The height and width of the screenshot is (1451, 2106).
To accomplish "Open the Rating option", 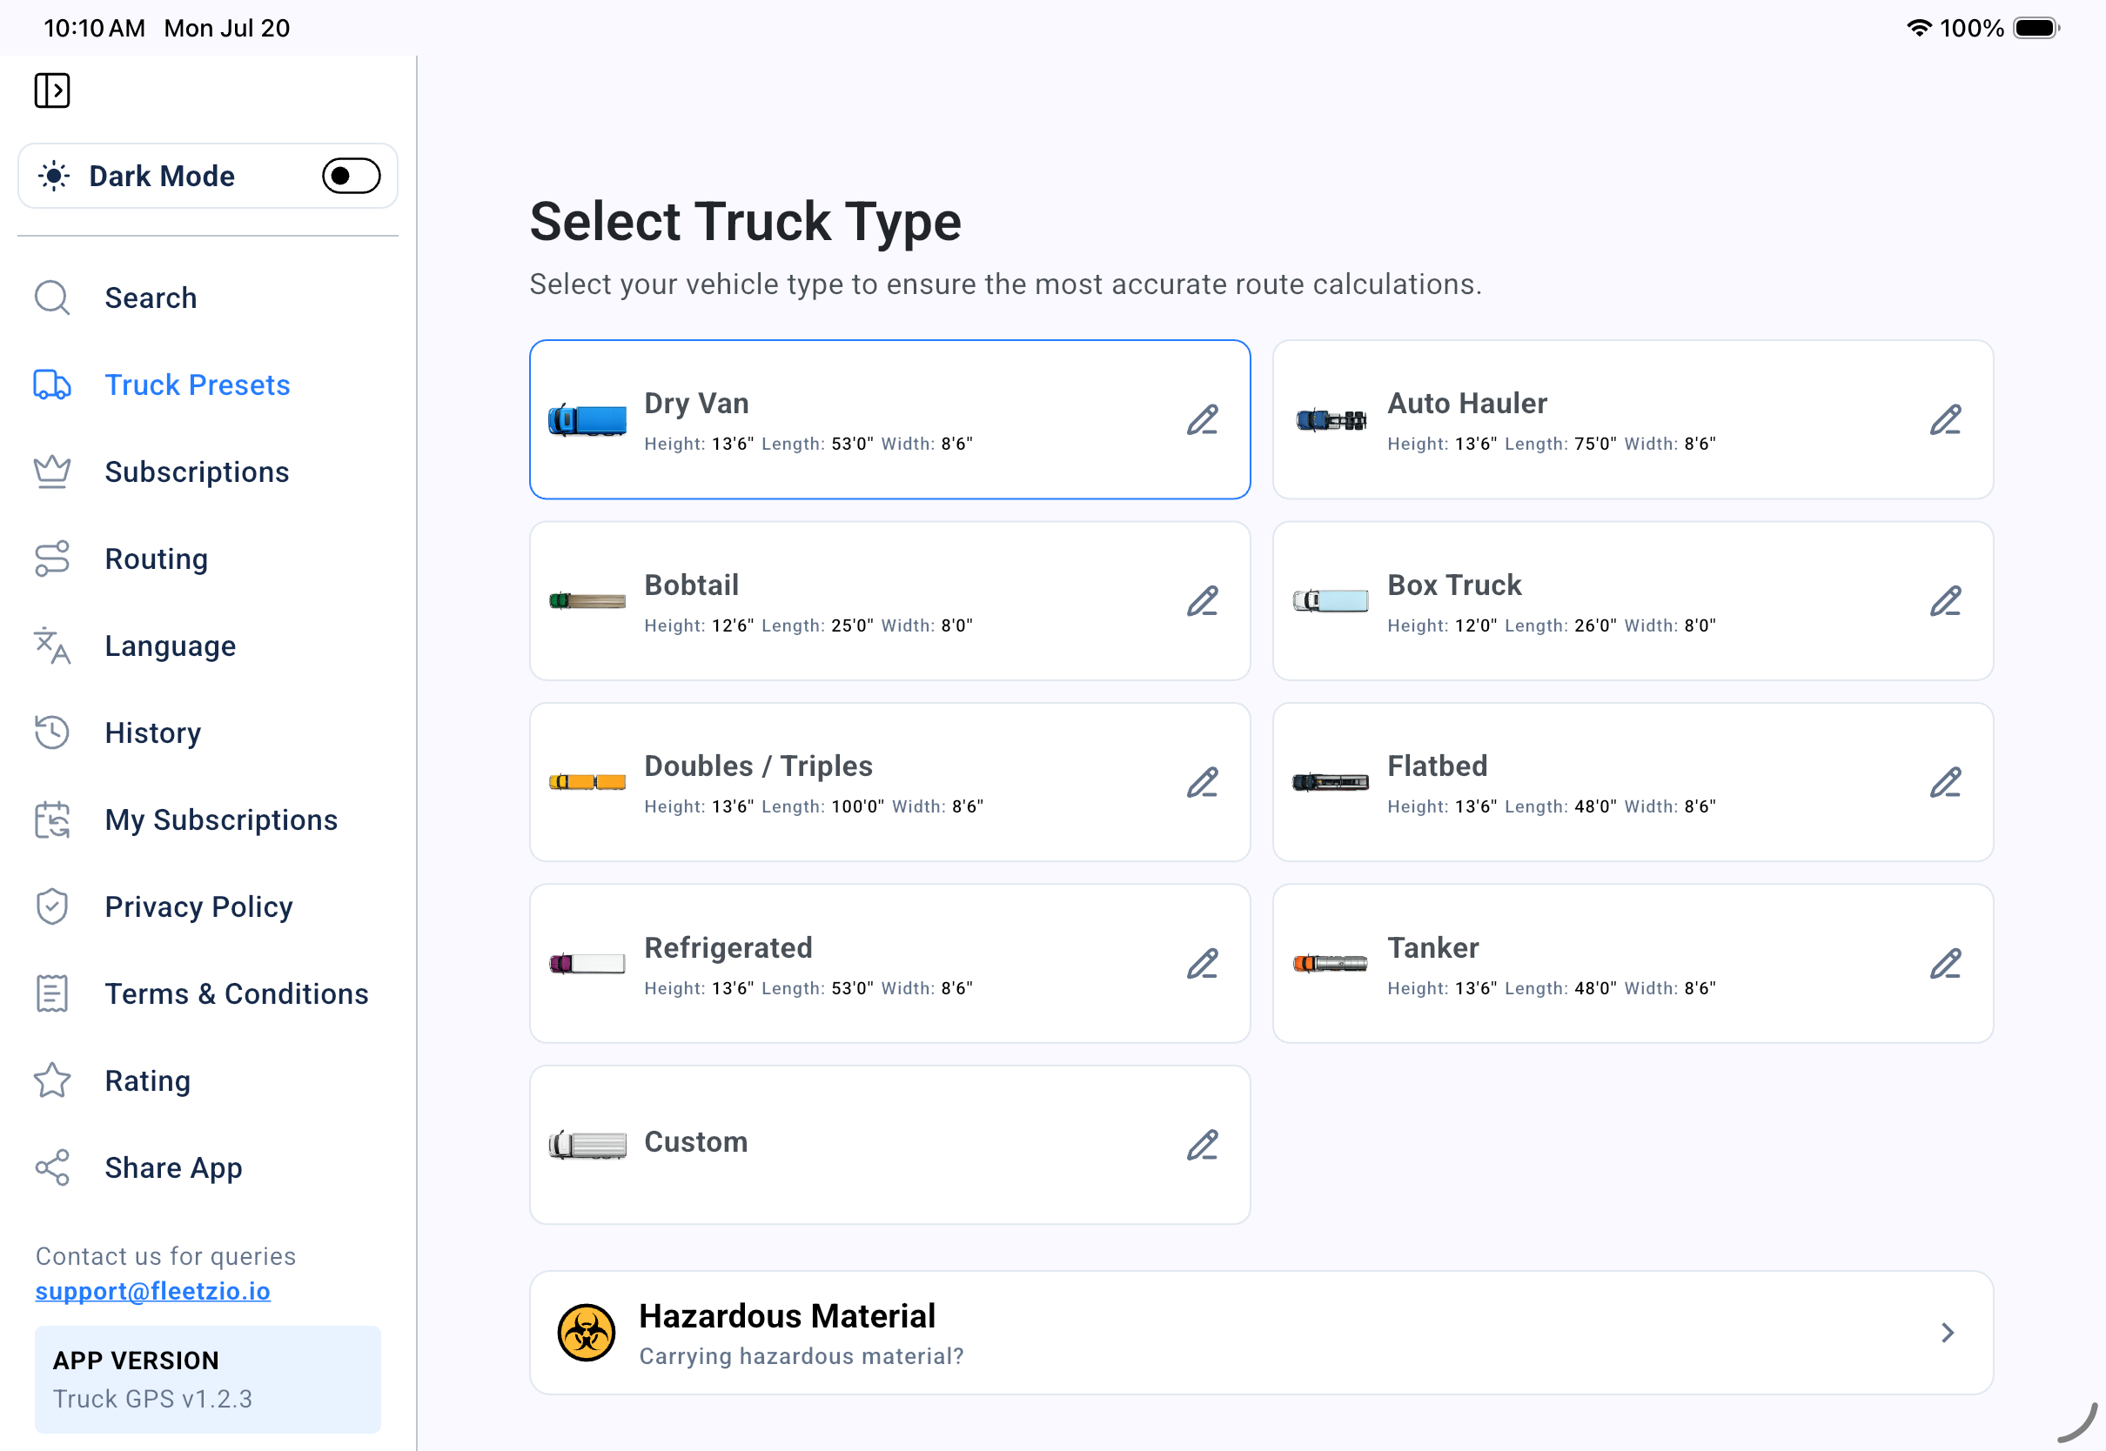I will click(x=207, y=1080).
